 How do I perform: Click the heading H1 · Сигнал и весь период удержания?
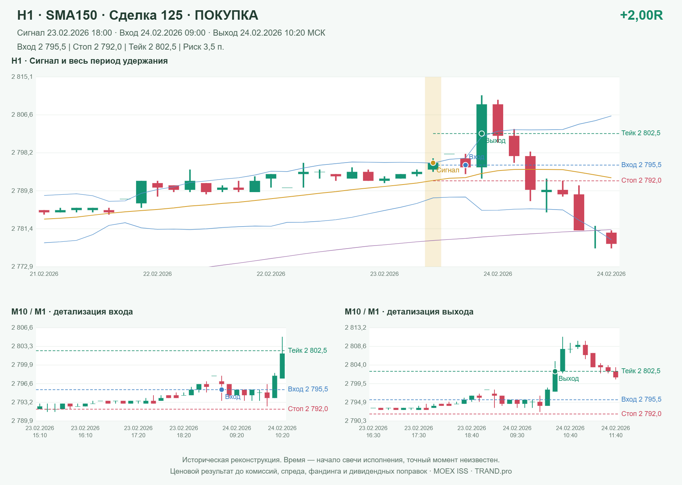pyautogui.click(x=89, y=61)
